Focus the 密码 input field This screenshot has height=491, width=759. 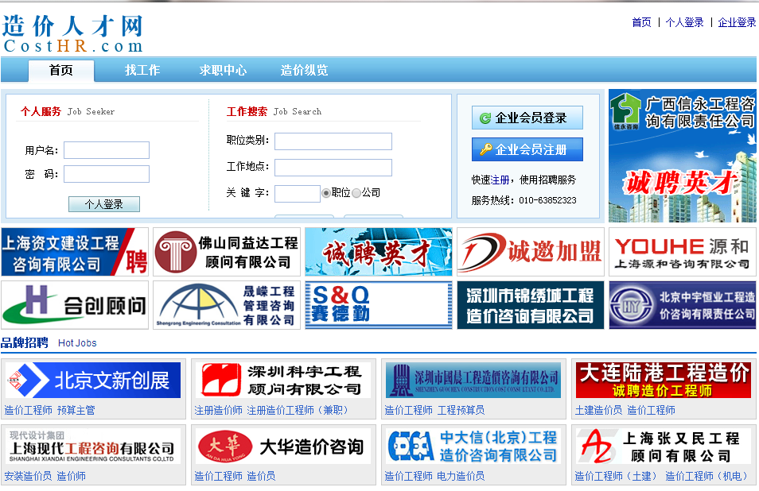point(107,174)
